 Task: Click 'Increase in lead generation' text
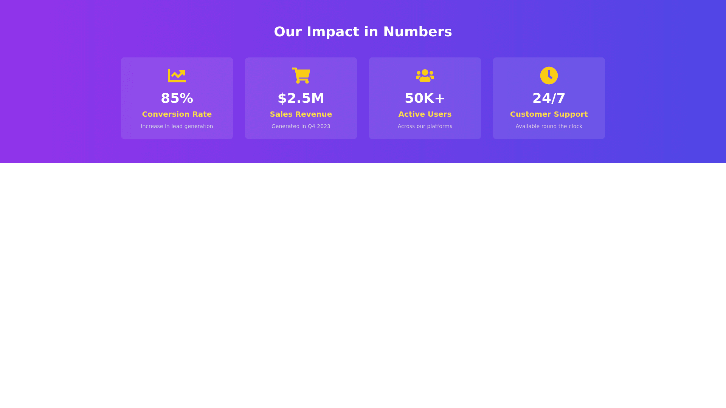(177, 126)
